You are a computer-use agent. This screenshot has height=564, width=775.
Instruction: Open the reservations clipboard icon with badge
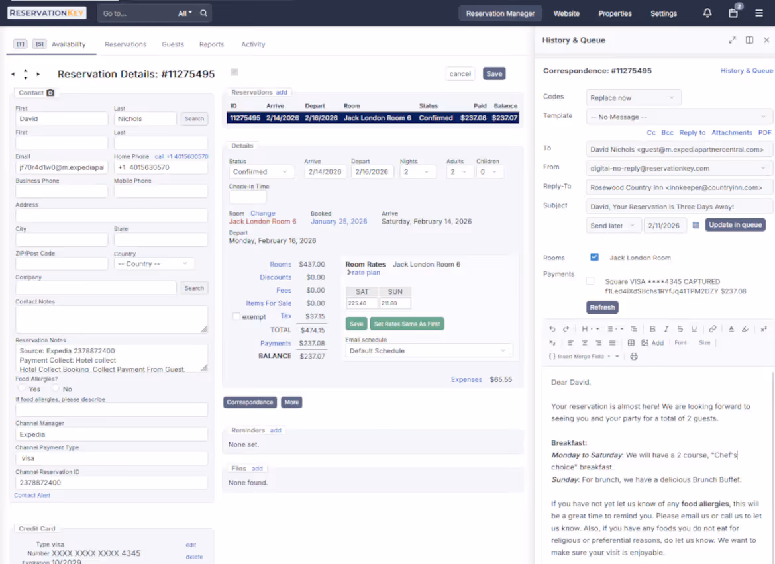733,13
